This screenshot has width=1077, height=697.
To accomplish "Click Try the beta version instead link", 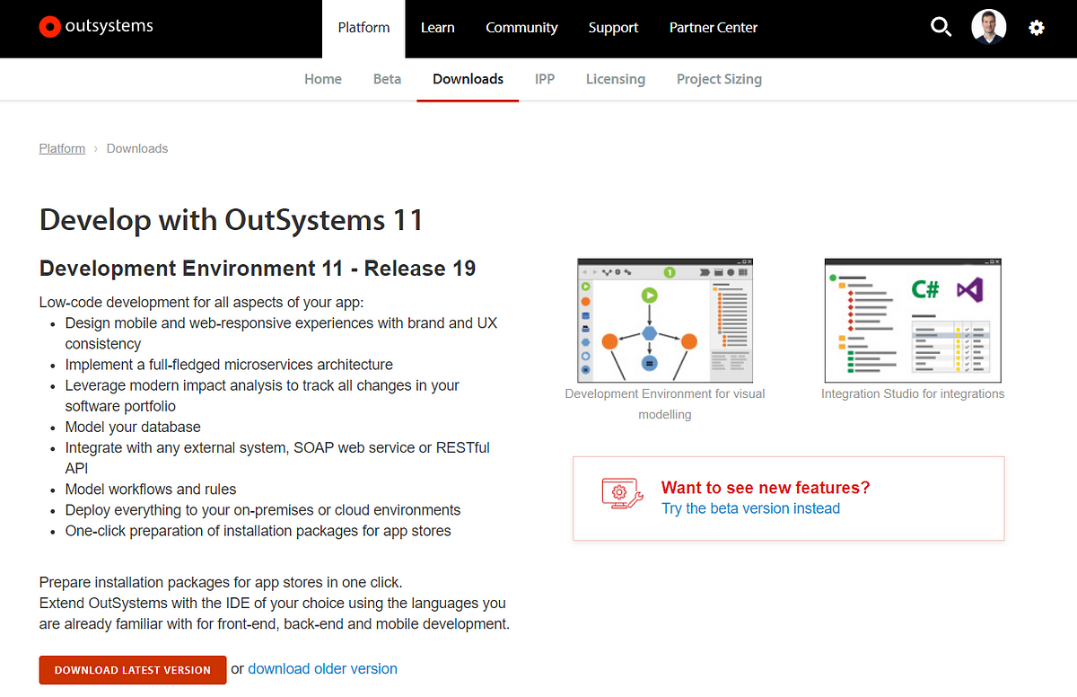I will pyautogui.click(x=750, y=508).
